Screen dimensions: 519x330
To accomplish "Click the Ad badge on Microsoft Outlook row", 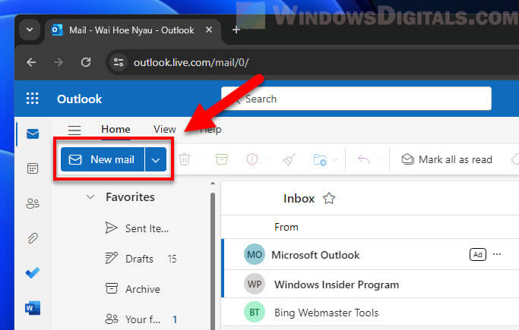I will point(478,254).
